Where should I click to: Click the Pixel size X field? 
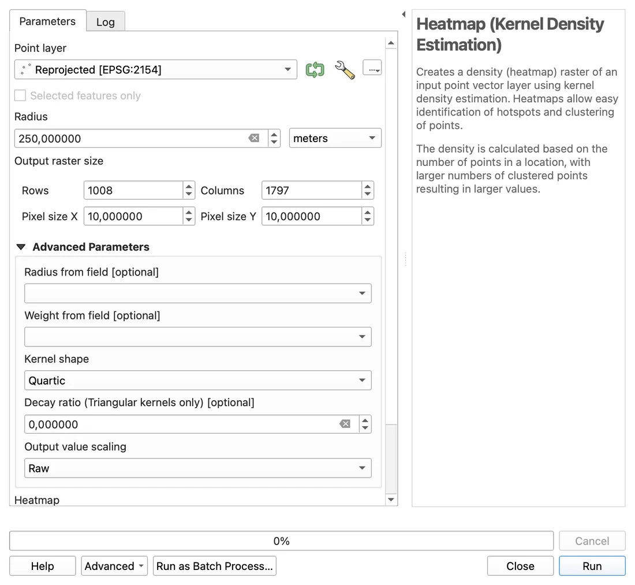point(133,217)
